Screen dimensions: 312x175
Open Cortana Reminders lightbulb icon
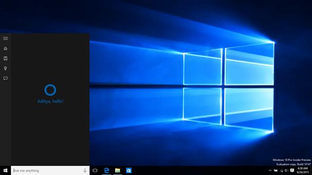5,69
